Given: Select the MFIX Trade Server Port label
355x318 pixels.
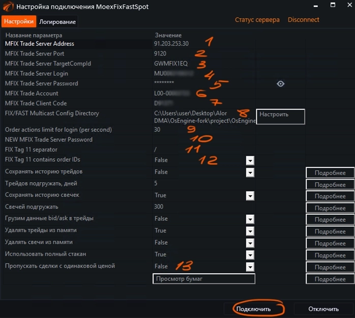Looking at the screenshot, I should pyautogui.click(x=35, y=54).
